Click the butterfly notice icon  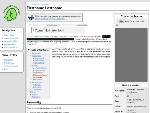(x=31, y=18)
